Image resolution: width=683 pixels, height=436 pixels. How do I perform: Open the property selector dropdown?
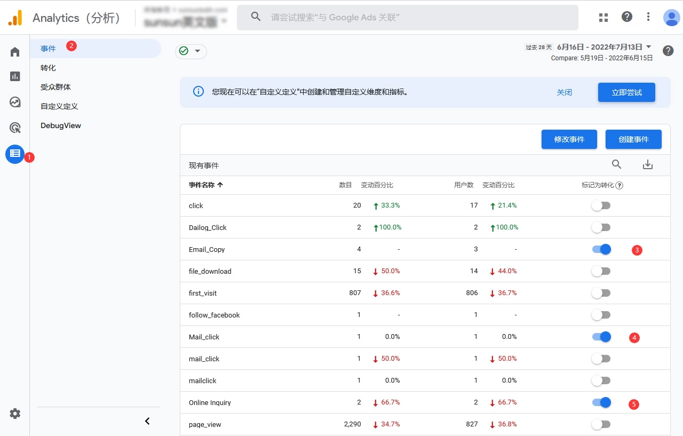pos(186,17)
